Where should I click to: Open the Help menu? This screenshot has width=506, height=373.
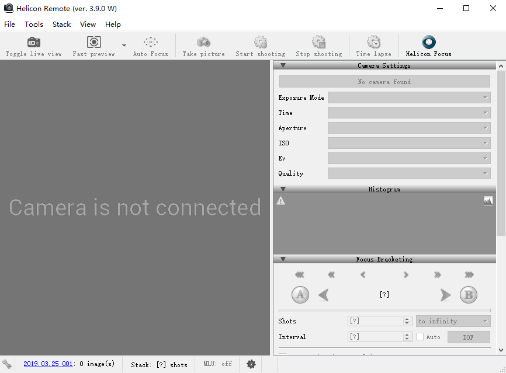pos(113,25)
